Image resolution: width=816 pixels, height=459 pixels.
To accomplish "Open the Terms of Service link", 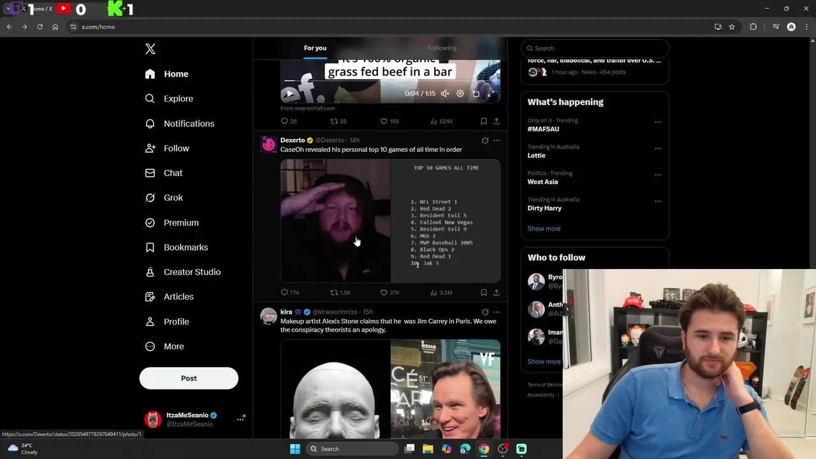I will coord(545,384).
